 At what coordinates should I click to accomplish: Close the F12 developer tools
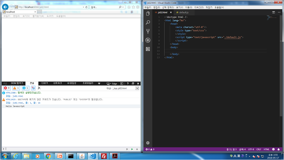(x=138, y=83)
